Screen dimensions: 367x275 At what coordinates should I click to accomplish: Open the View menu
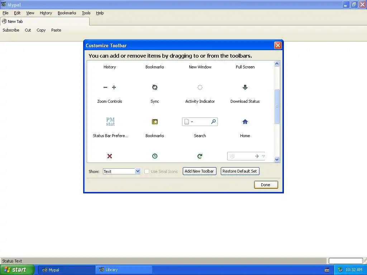[30, 13]
